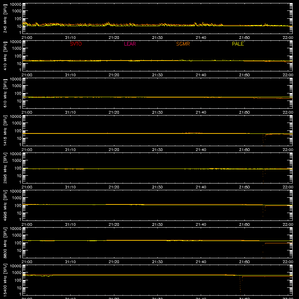
Task: Click the dropout spike in the 1415 MHz plot
Action: [264, 139]
